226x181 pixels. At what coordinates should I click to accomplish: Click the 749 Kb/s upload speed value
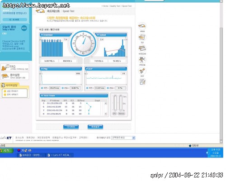pos(99,61)
